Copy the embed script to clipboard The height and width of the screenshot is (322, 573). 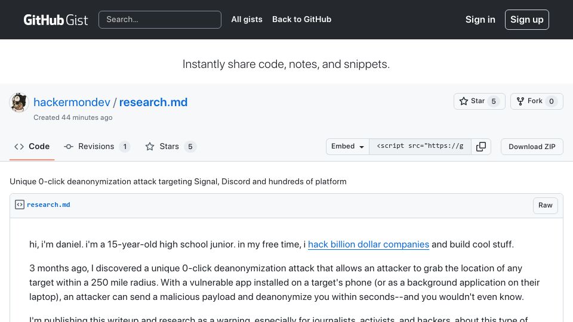click(x=481, y=147)
